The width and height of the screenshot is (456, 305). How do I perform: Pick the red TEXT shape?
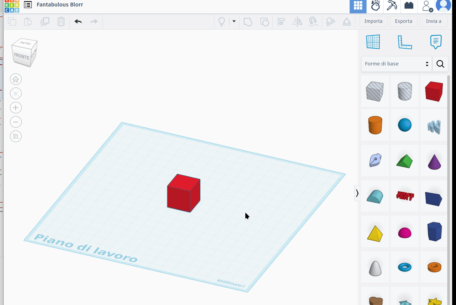(405, 196)
